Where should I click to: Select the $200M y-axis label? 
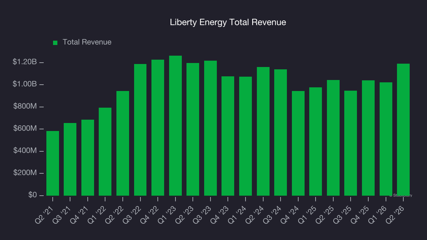click(x=25, y=173)
